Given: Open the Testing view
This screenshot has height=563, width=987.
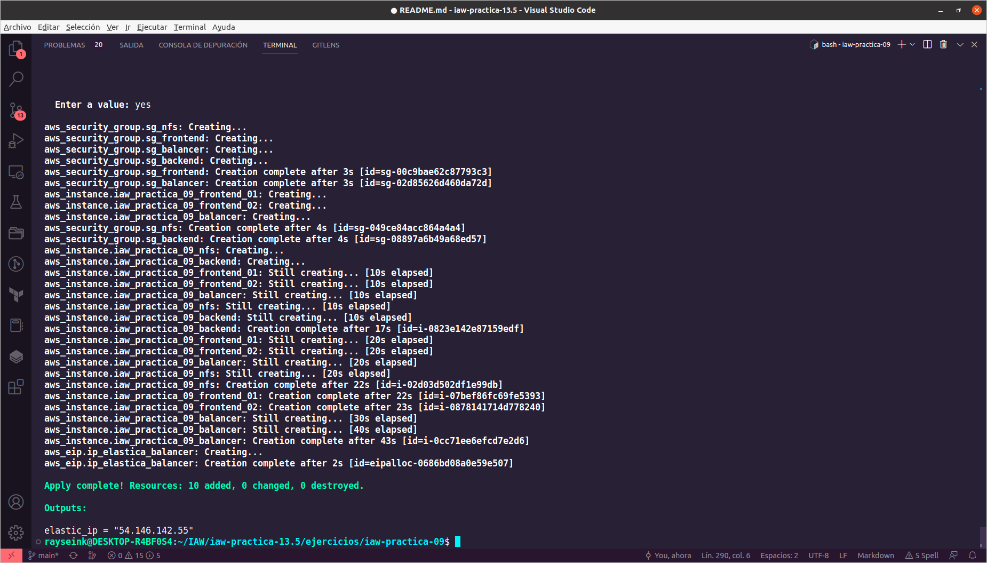Looking at the screenshot, I should tap(16, 202).
